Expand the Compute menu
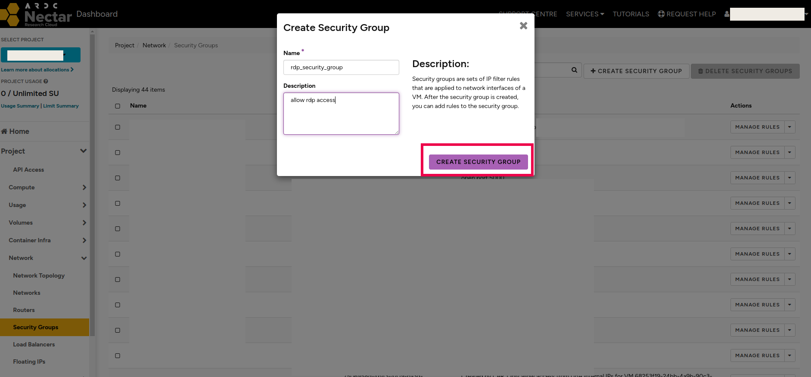This screenshot has width=811, height=377. click(44, 187)
